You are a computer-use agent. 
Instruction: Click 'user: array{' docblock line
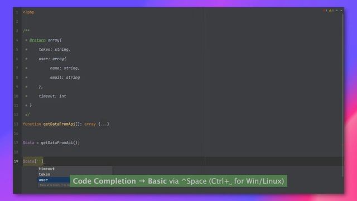(x=52, y=59)
